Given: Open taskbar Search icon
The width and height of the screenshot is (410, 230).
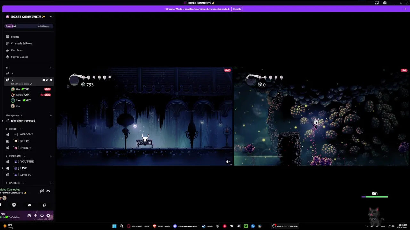Looking at the screenshot, I should (121, 226).
